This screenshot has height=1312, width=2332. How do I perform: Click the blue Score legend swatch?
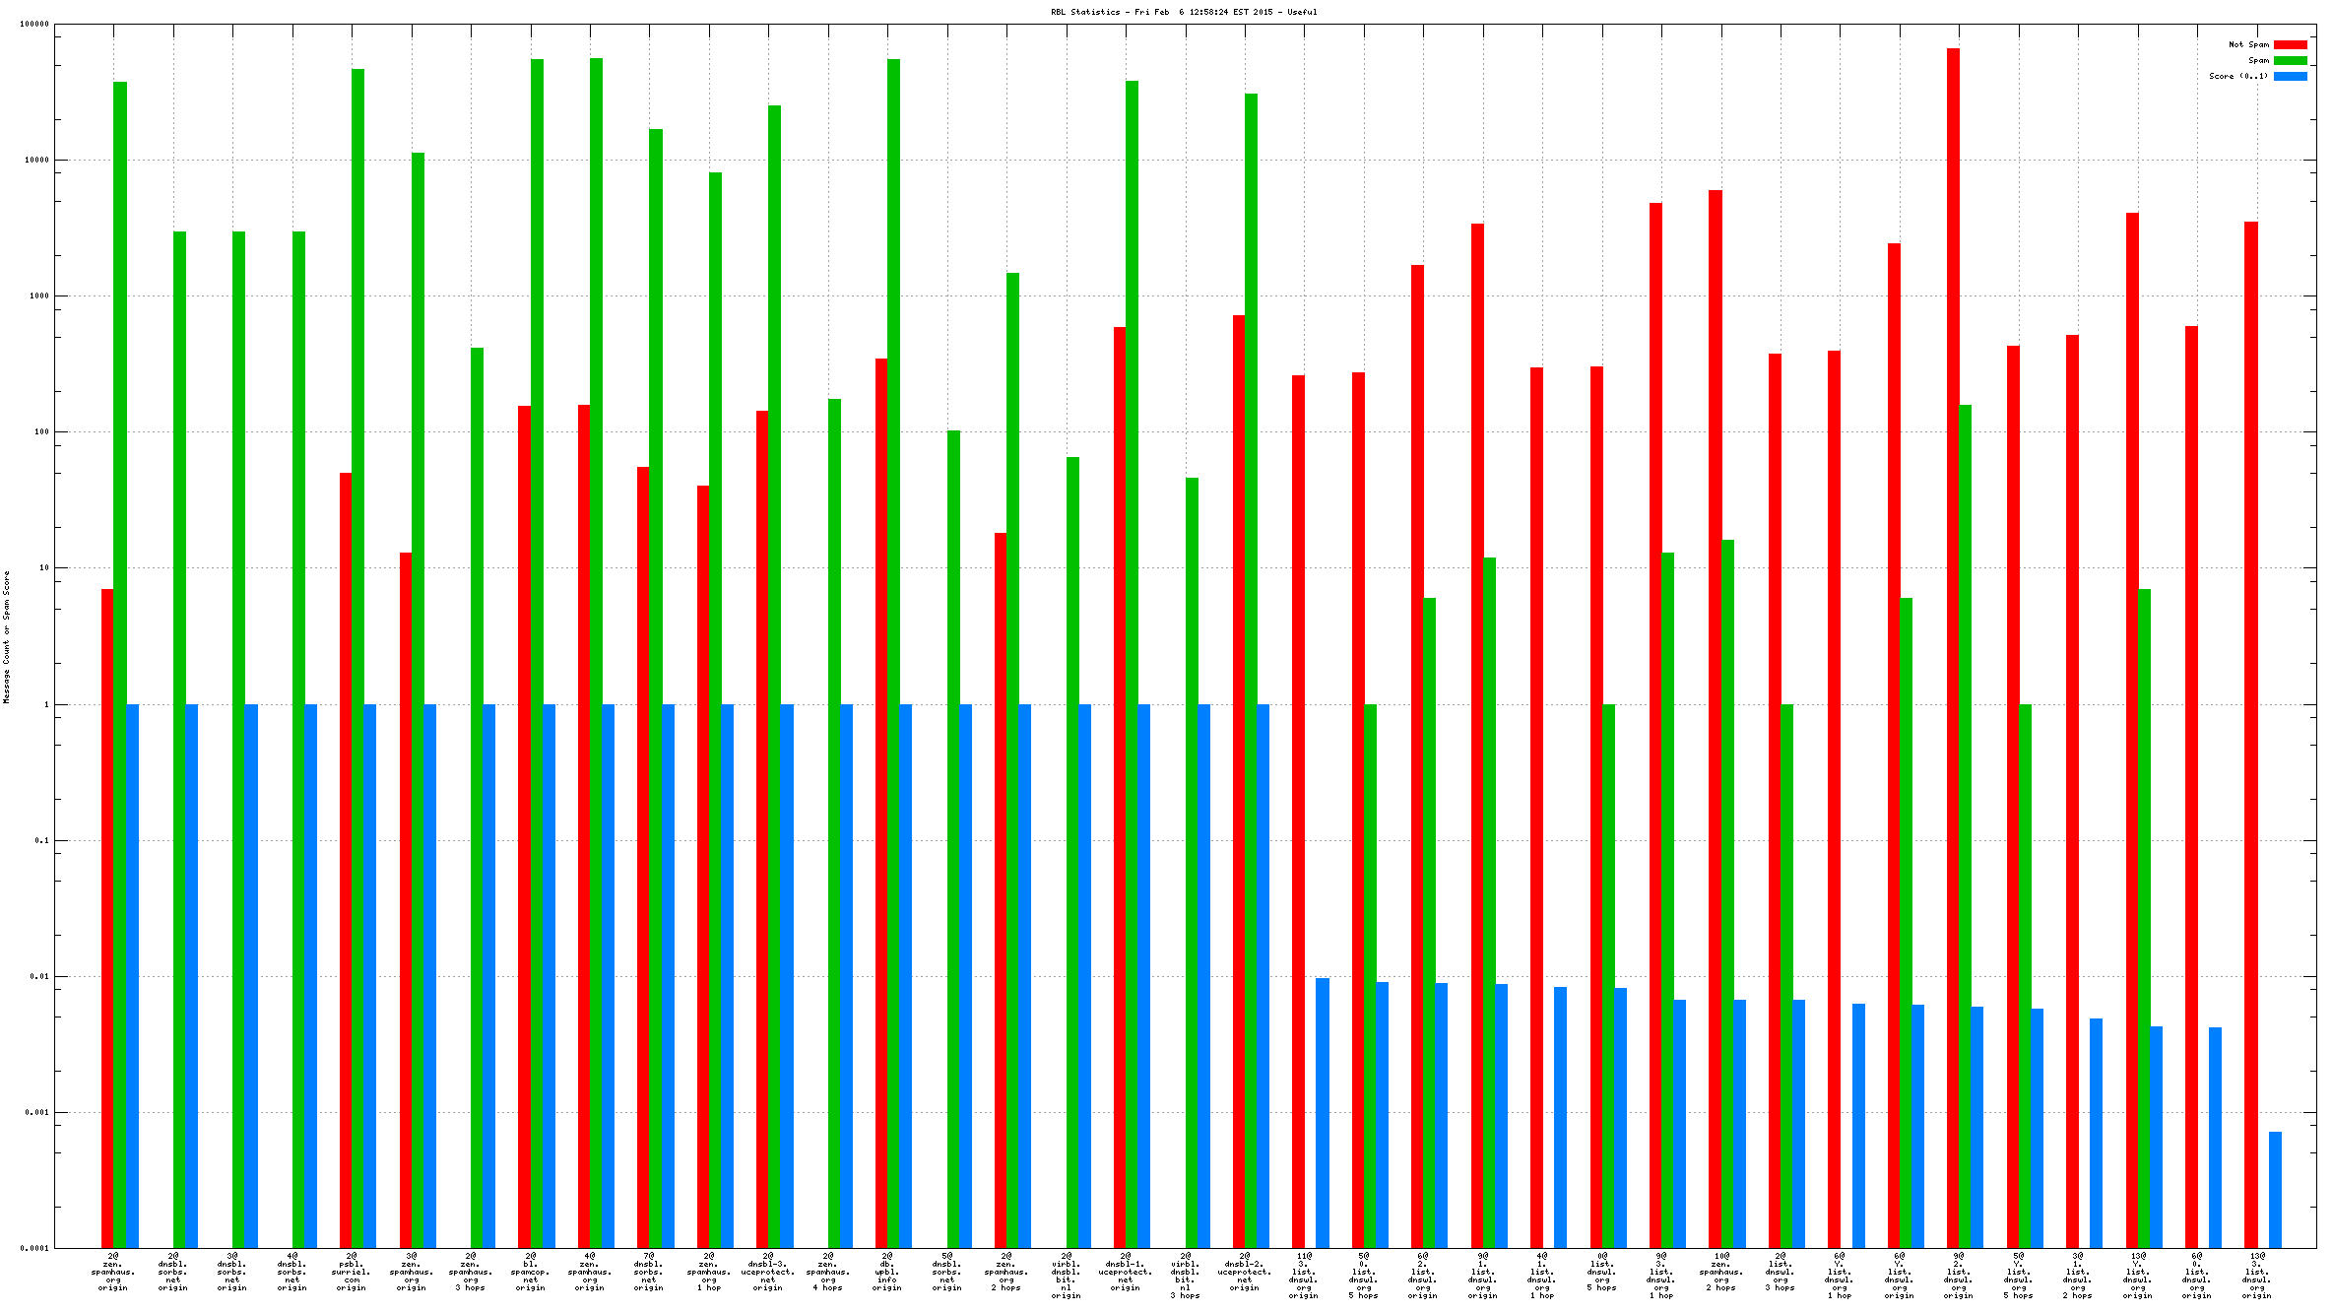2290,76
